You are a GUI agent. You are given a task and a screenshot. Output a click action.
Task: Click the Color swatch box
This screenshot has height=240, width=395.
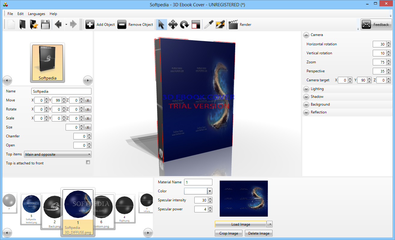pyautogui.click(x=196, y=191)
